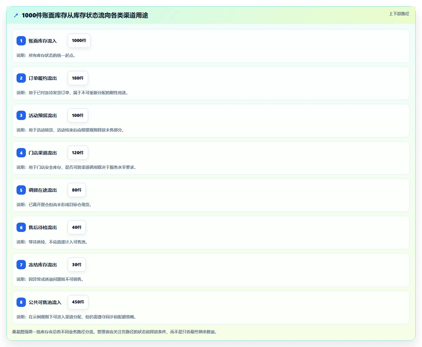The image size is (422, 347).
Task: Click the 120件 value chip
Action: (x=78, y=153)
